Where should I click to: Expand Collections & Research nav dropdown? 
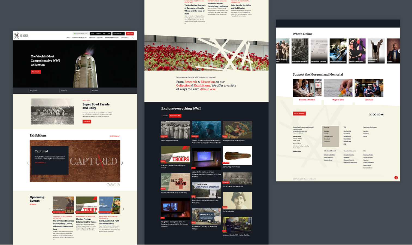click(96, 38)
